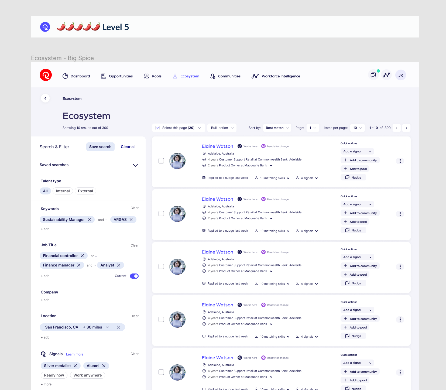Image resolution: width=446 pixels, height=390 pixels.
Task: Expand 4 signals on first card
Action: coord(307,178)
